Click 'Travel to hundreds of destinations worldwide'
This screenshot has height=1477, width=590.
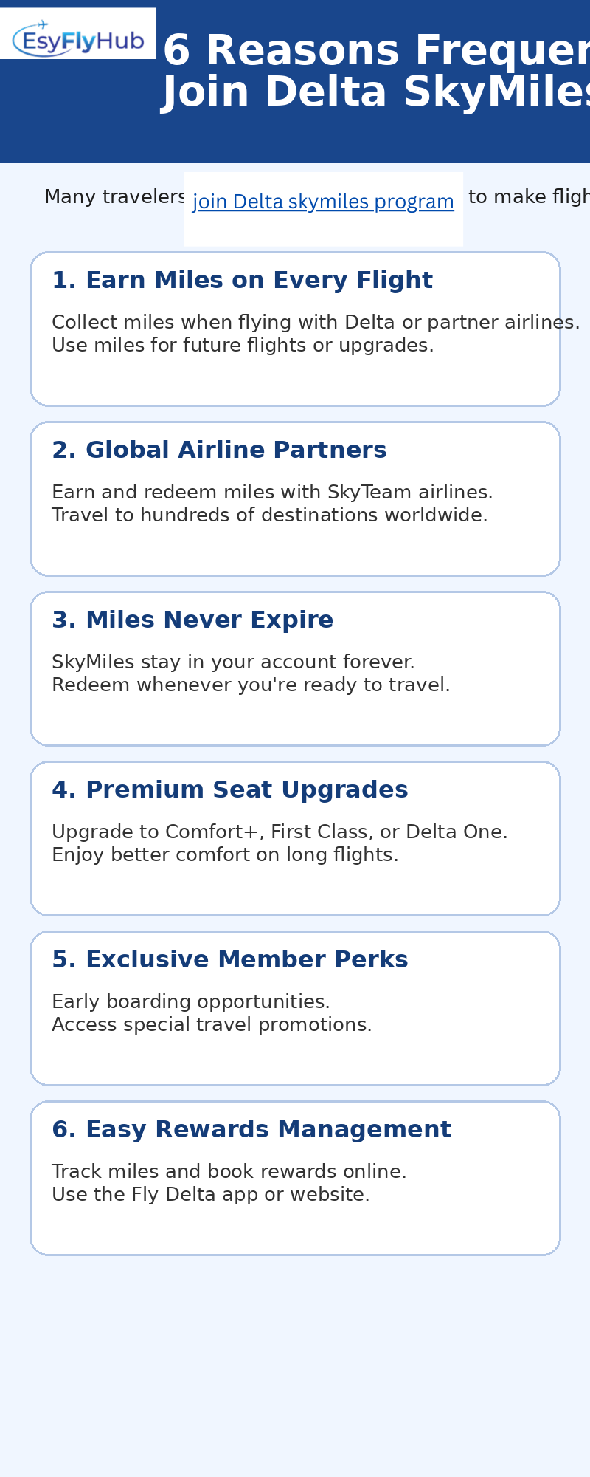pyautogui.click(x=269, y=515)
